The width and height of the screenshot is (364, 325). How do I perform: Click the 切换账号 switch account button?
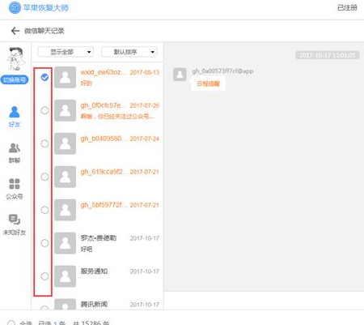point(15,80)
